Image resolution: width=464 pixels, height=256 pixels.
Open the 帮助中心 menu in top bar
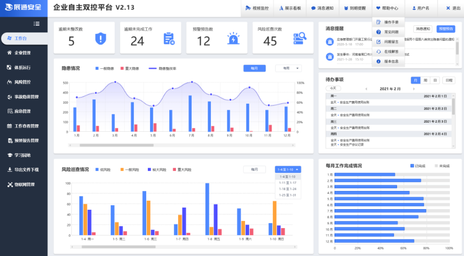[387, 8]
